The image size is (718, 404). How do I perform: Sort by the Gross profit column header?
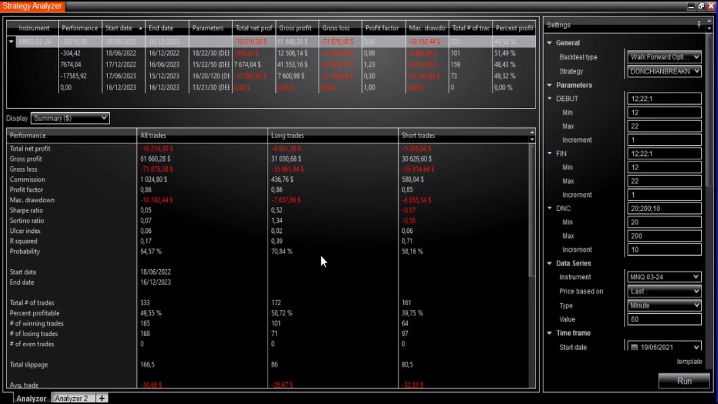(x=297, y=28)
